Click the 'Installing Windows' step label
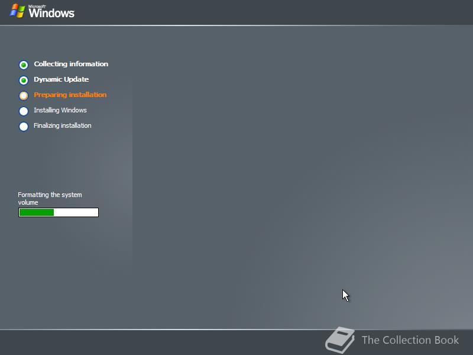This screenshot has width=473, height=355. coord(60,110)
